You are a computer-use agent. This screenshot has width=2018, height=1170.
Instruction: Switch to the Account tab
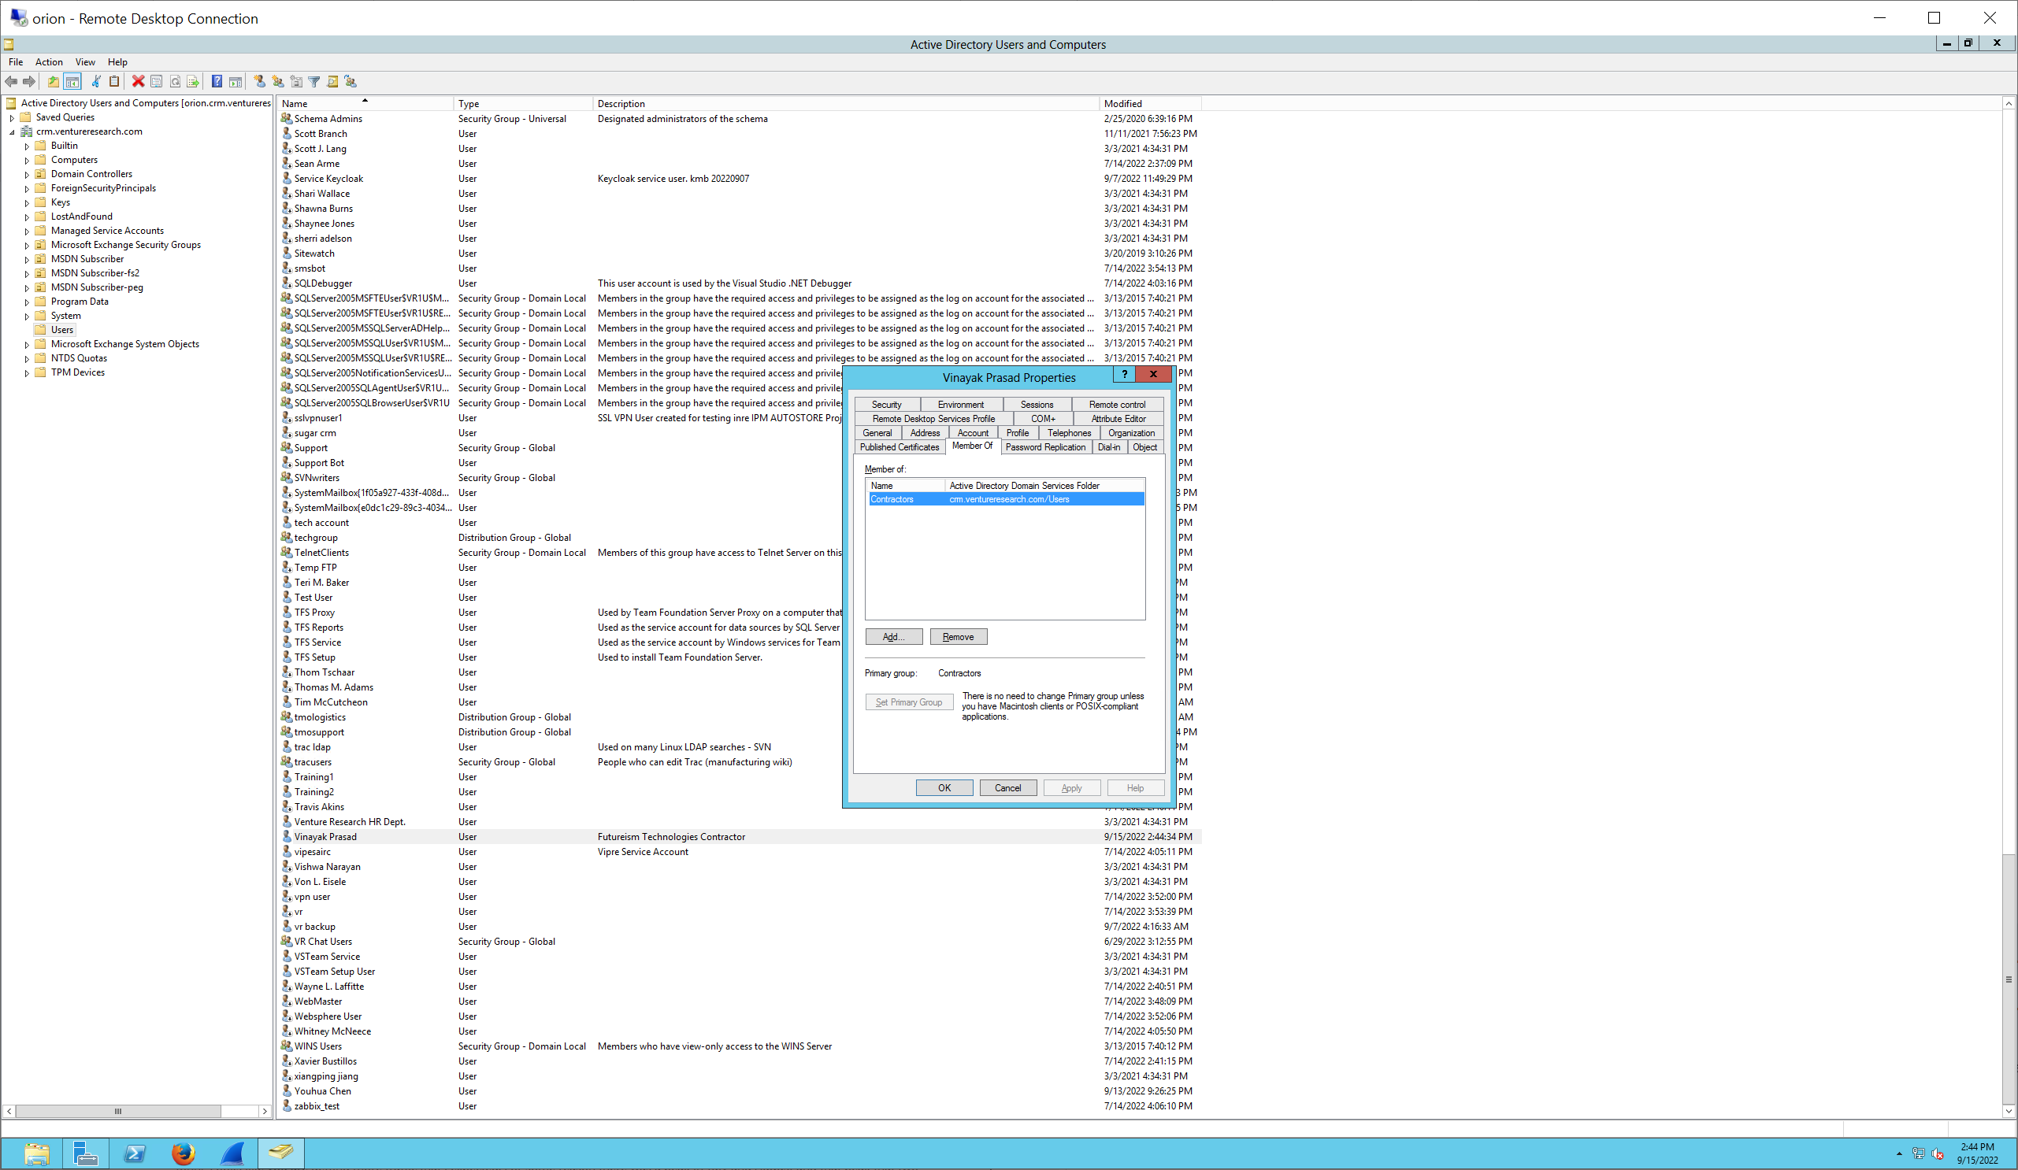pyautogui.click(x=972, y=433)
